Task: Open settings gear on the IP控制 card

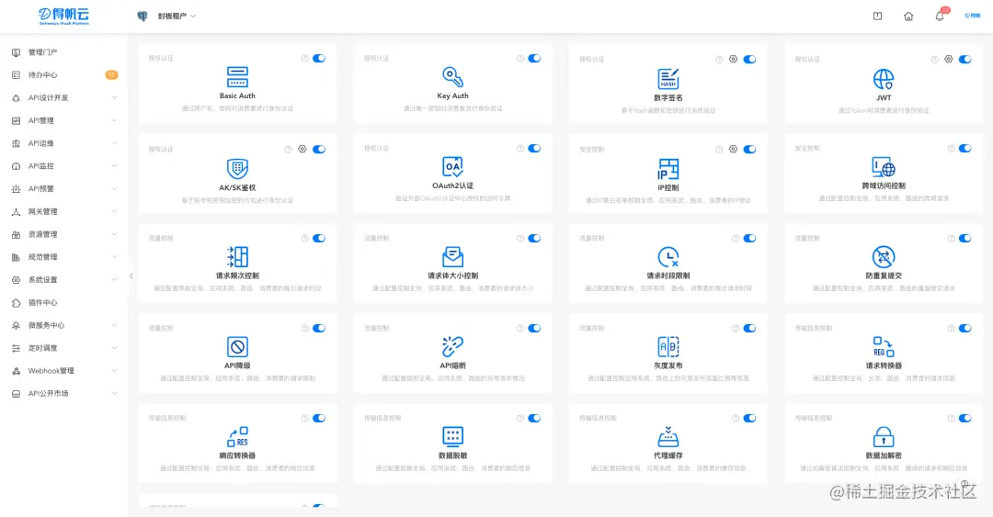Action: tap(733, 150)
